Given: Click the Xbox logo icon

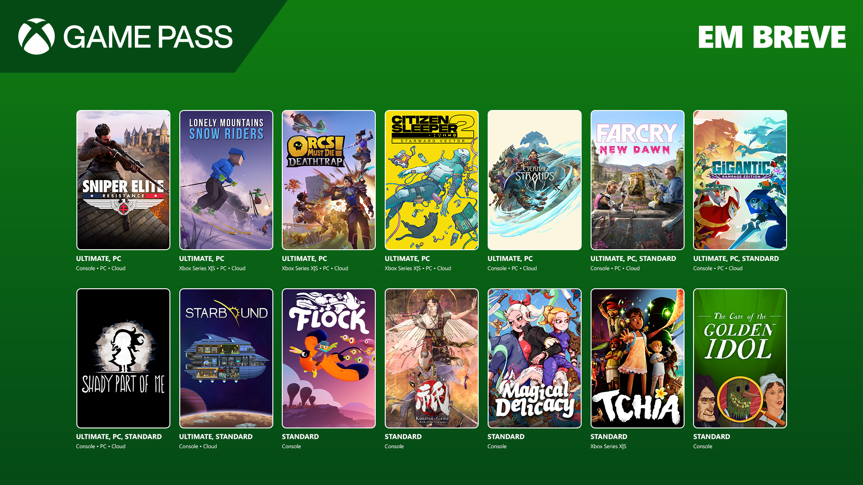Looking at the screenshot, I should click(36, 36).
